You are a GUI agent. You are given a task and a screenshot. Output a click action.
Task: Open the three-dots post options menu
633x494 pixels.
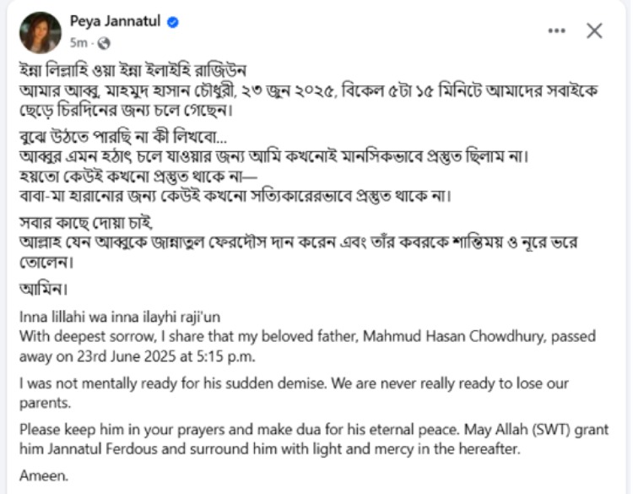pyautogui.click(x=556, y=31)
